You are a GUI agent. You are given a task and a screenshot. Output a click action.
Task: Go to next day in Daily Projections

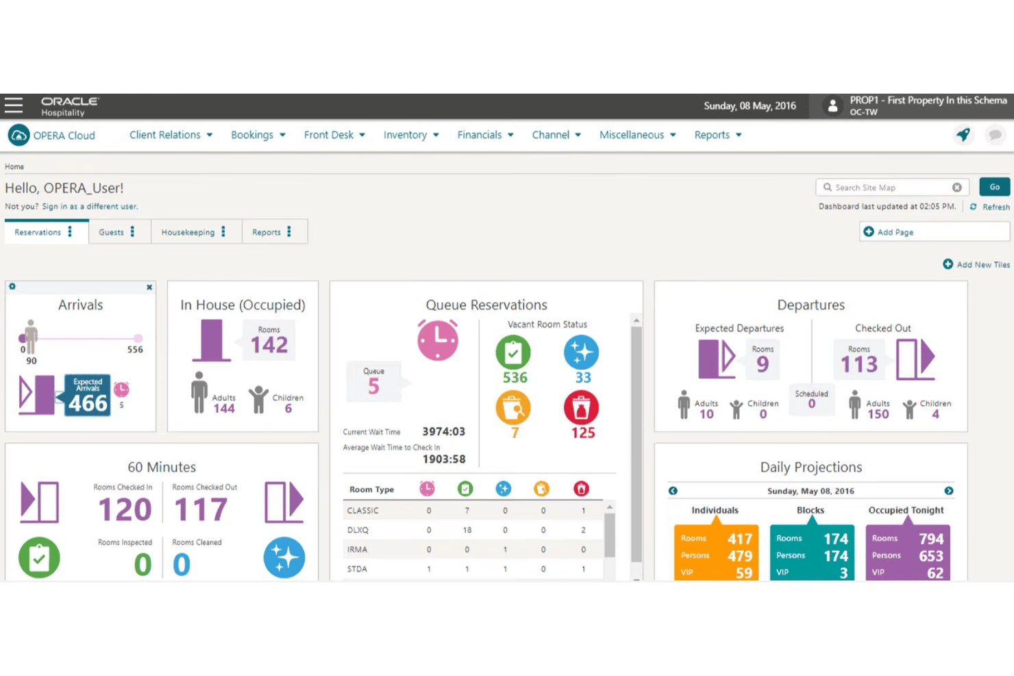click(949, 490)
